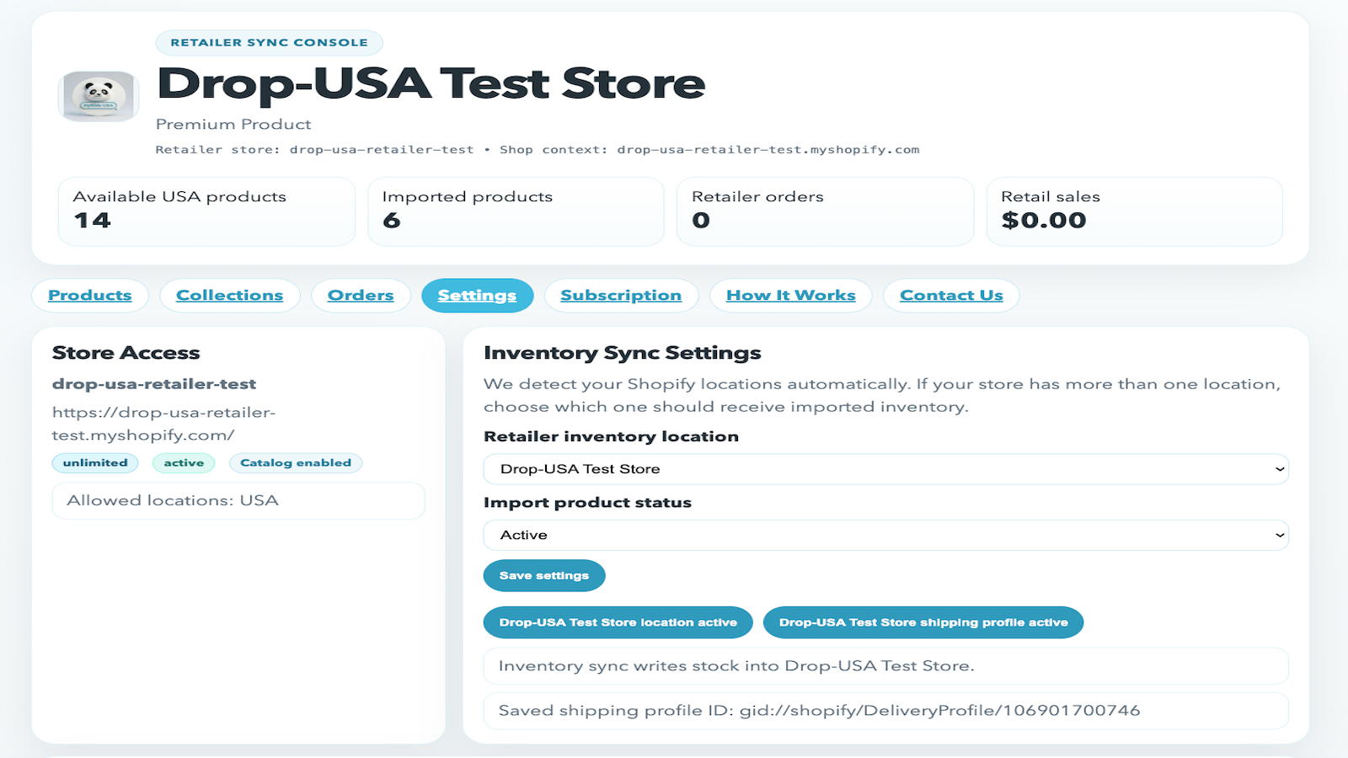The width and height of the screenshot is (1348, 758).
Task: Open the Import product status dropdown
Action: tap(885, 535)
